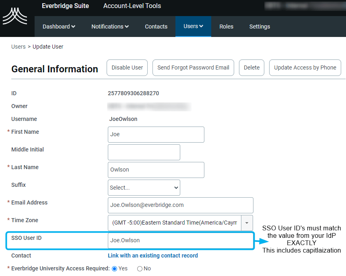Click Update Access by Phone
Screen dimensions: 346x276
305,67
